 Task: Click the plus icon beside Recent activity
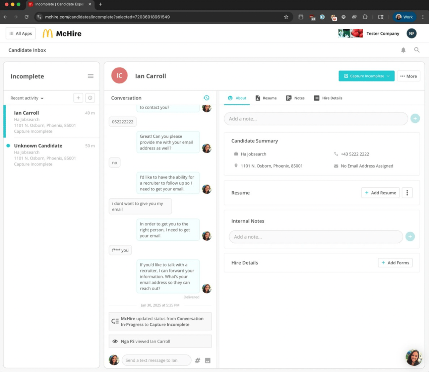[78, 98]
